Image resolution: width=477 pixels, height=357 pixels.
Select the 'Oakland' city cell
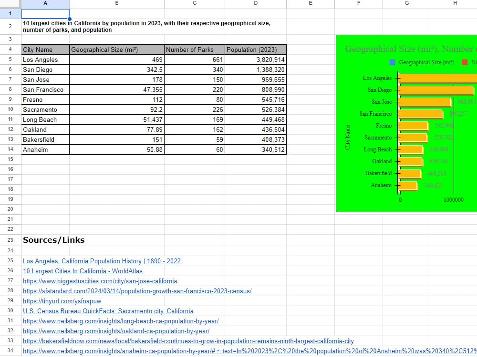(x=45, y=130)
